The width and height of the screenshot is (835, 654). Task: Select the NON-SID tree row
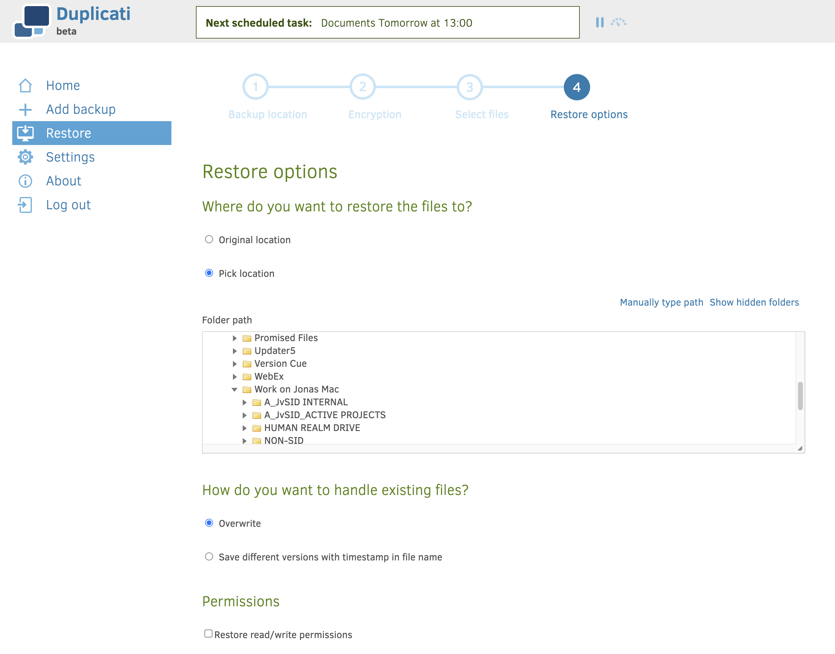pyautogui.click(x=283, y=440)
